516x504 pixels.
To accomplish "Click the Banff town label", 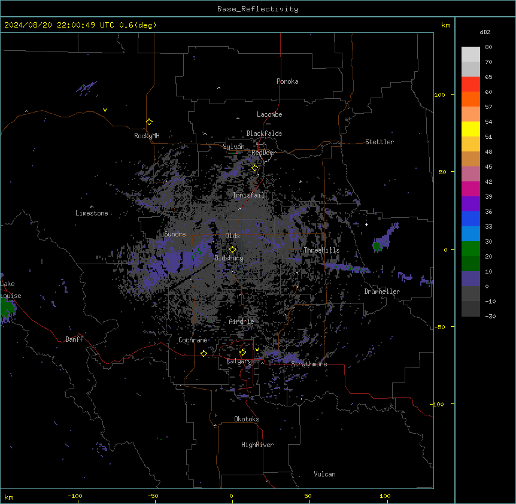I will click(x=74, y=339).
